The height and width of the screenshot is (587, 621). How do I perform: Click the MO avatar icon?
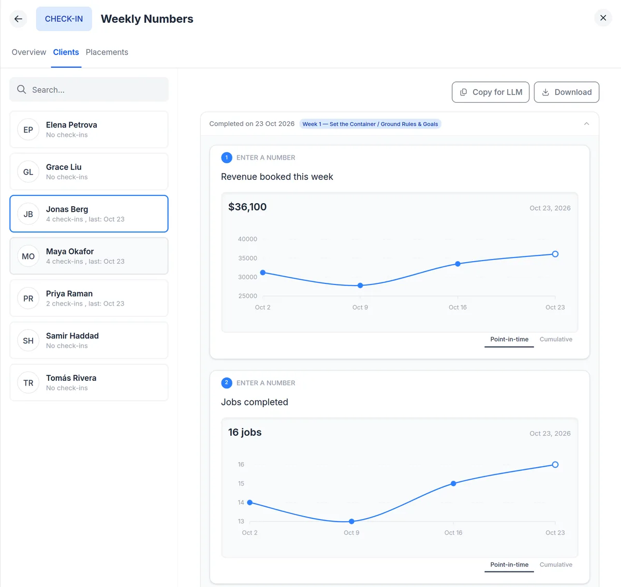(x=28, y=256)
